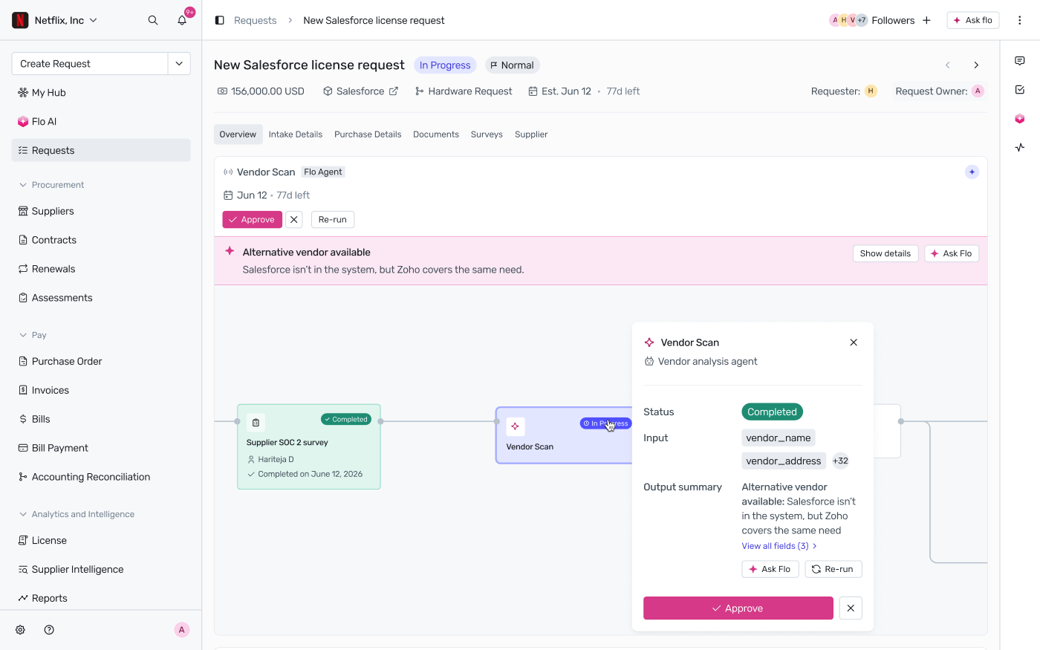Click the Followers avatars group
1040x650 pixels.
pyautogui.click(x=849, y=20)
